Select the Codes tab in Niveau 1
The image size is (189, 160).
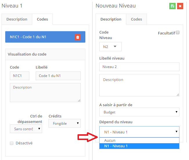pyautogui.click(x=42, y=19)
